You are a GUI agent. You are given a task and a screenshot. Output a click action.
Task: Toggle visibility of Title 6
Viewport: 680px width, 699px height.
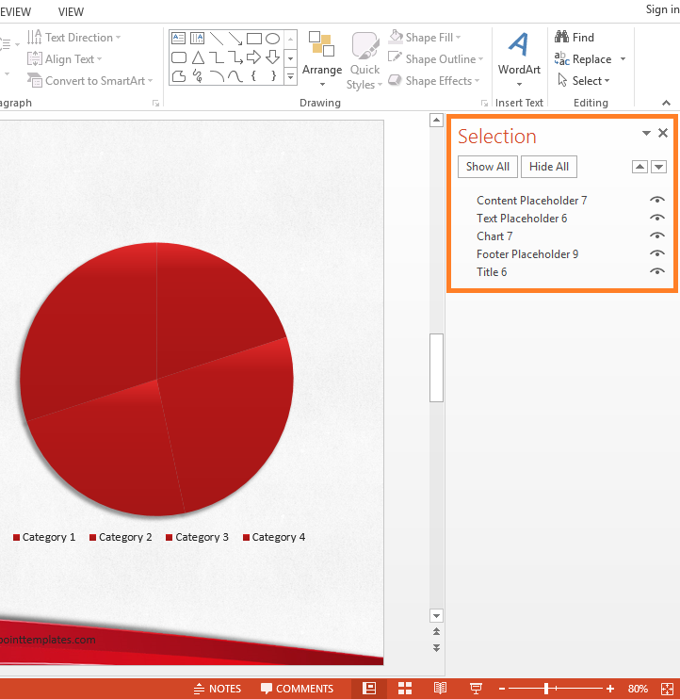pyautogui.click(x=657, y=272)
